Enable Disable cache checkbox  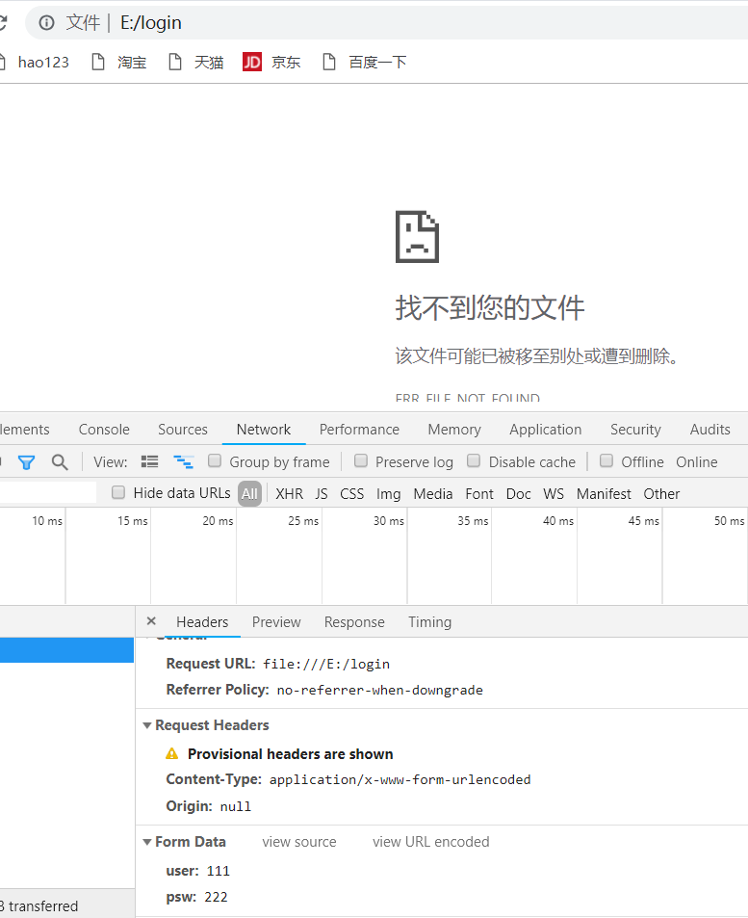pyautogui.click(x=474, y=460)
